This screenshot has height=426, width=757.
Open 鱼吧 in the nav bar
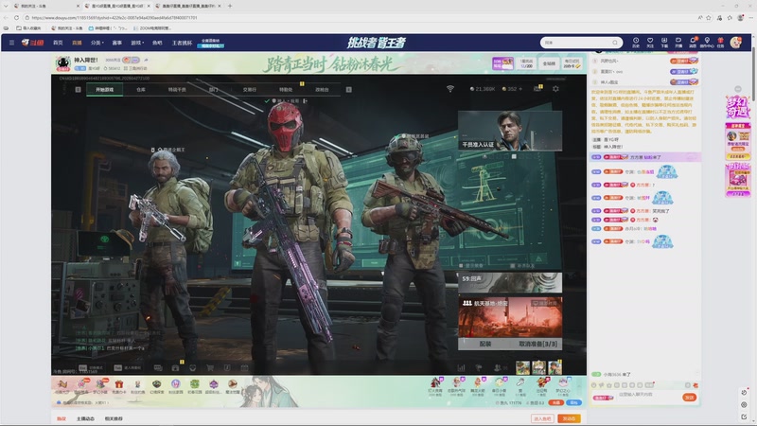pos(157,43)
